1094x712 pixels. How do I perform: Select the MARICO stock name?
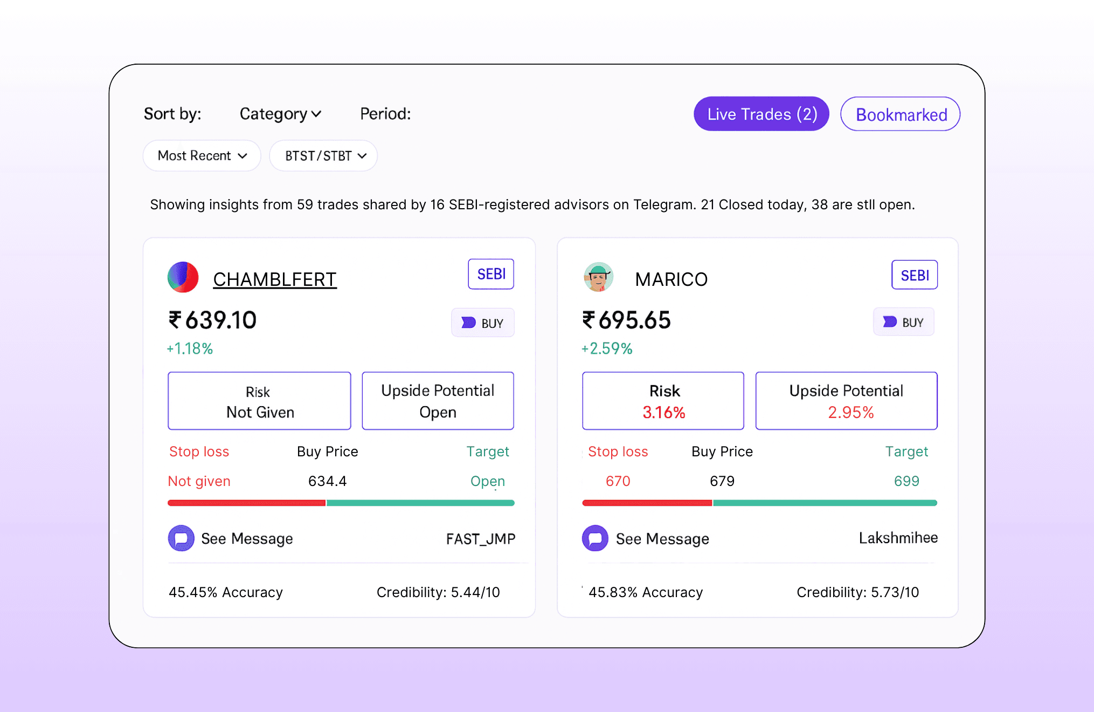[671, 279]
